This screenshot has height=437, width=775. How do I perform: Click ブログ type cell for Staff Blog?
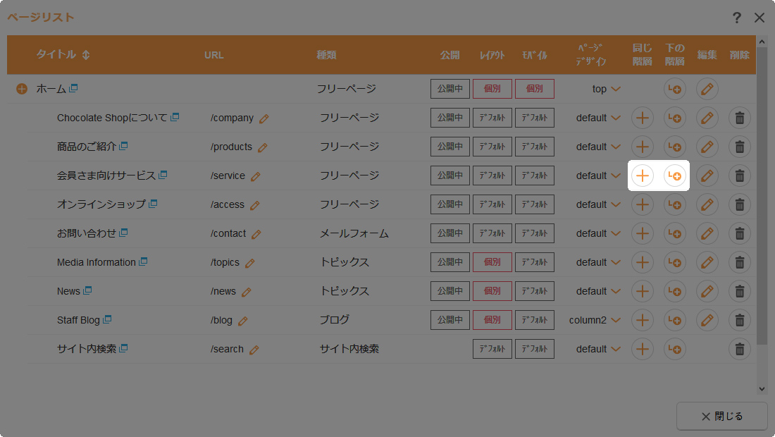pos(334,320)
